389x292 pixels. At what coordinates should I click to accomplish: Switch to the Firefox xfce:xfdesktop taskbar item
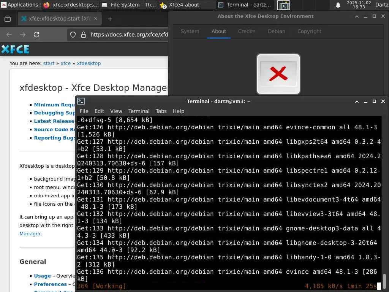tap(71, 5)
